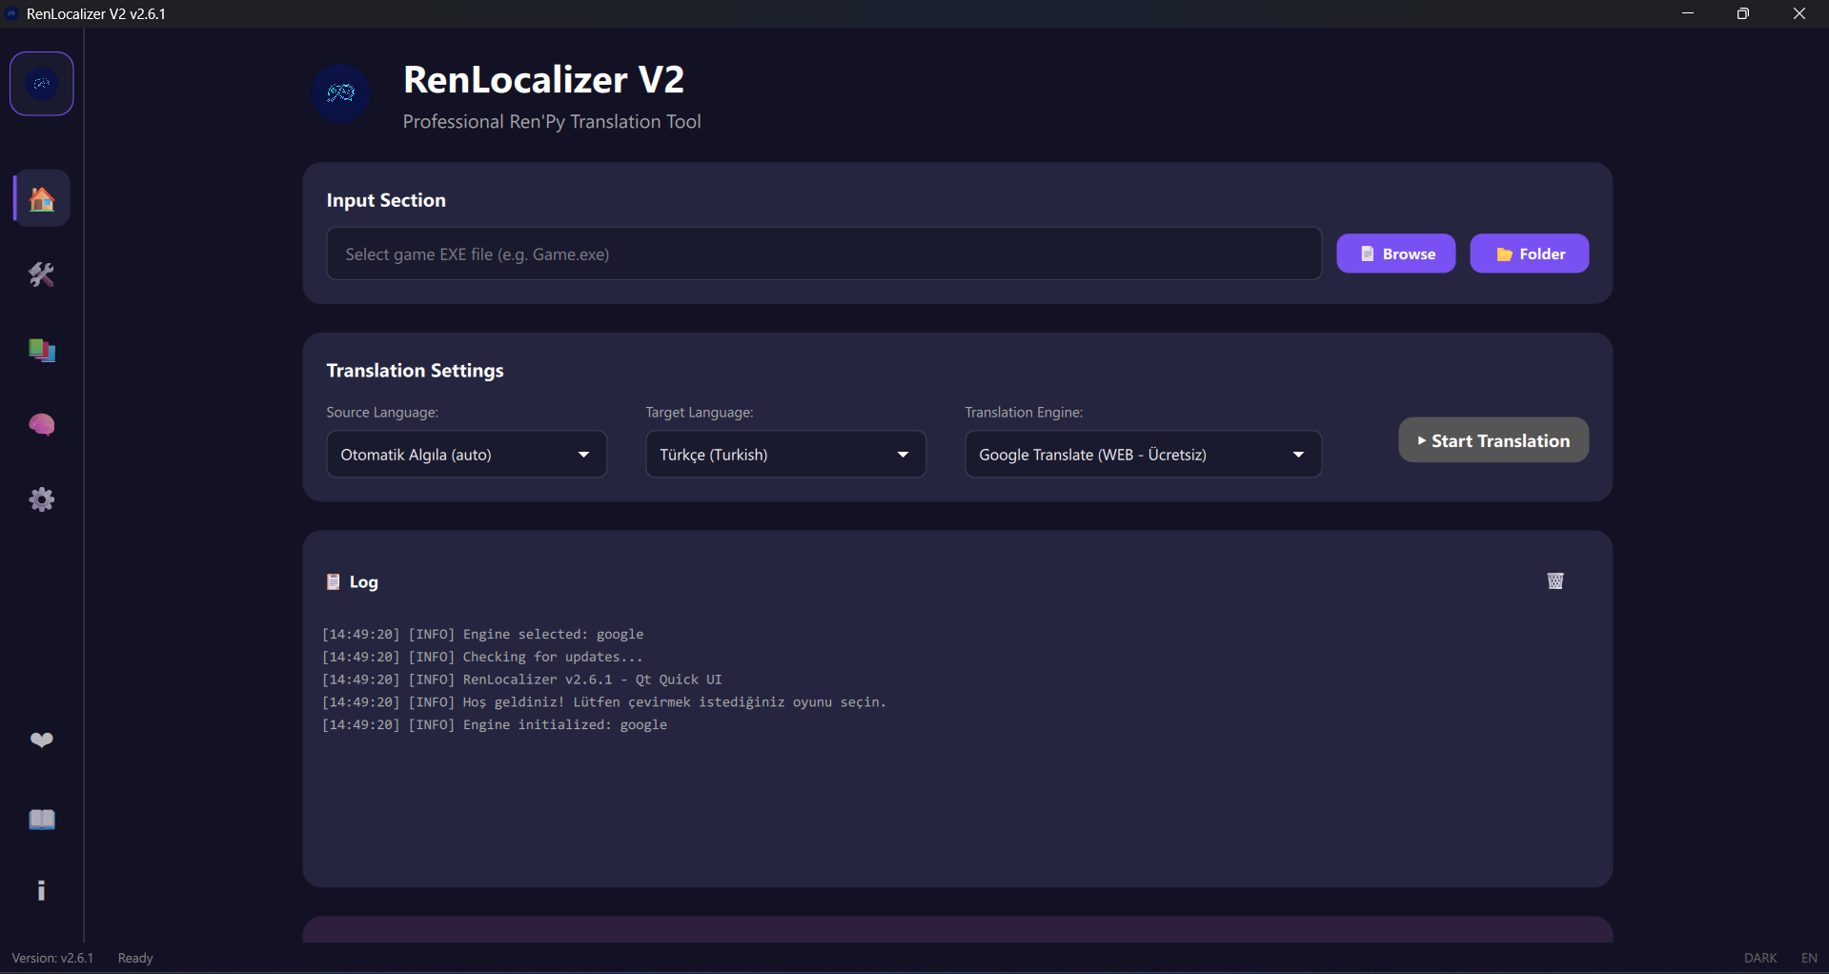Click the "Ready" status text
The image size is (1829, 974).
pos(135,958)
